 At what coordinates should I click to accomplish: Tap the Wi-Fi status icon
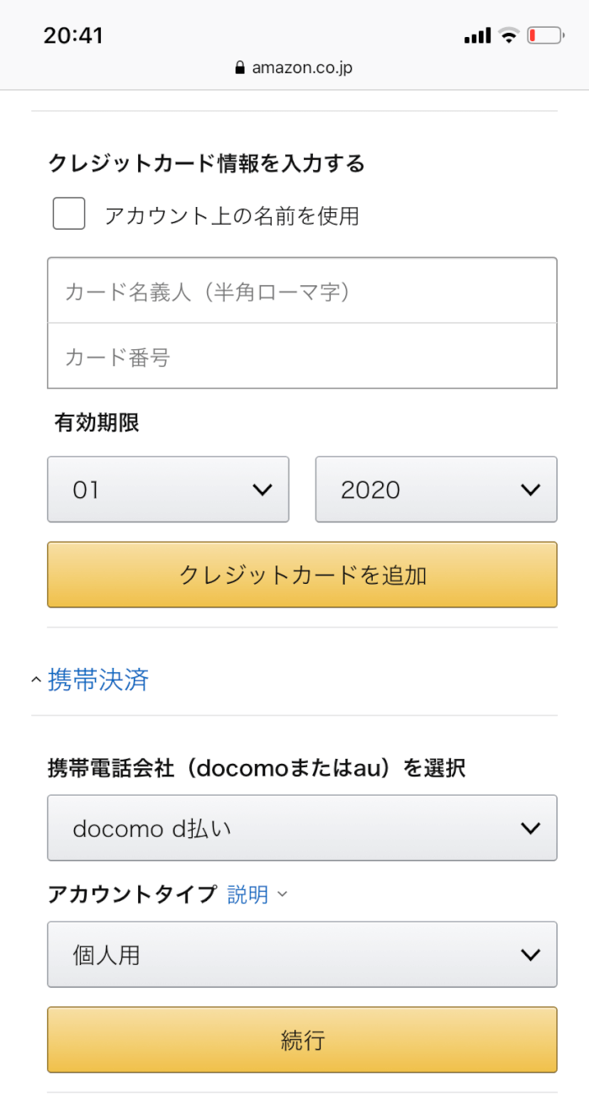pyautogui.click(x=508, y=35)
